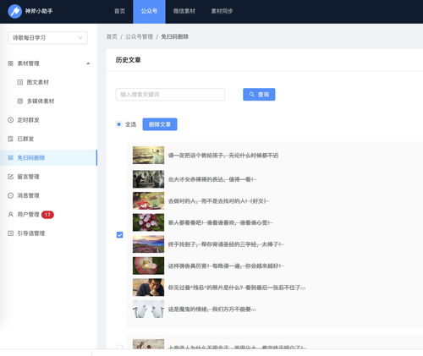
Task: Open 引导语管理 in the sidebar
Action: pos(31,233)
